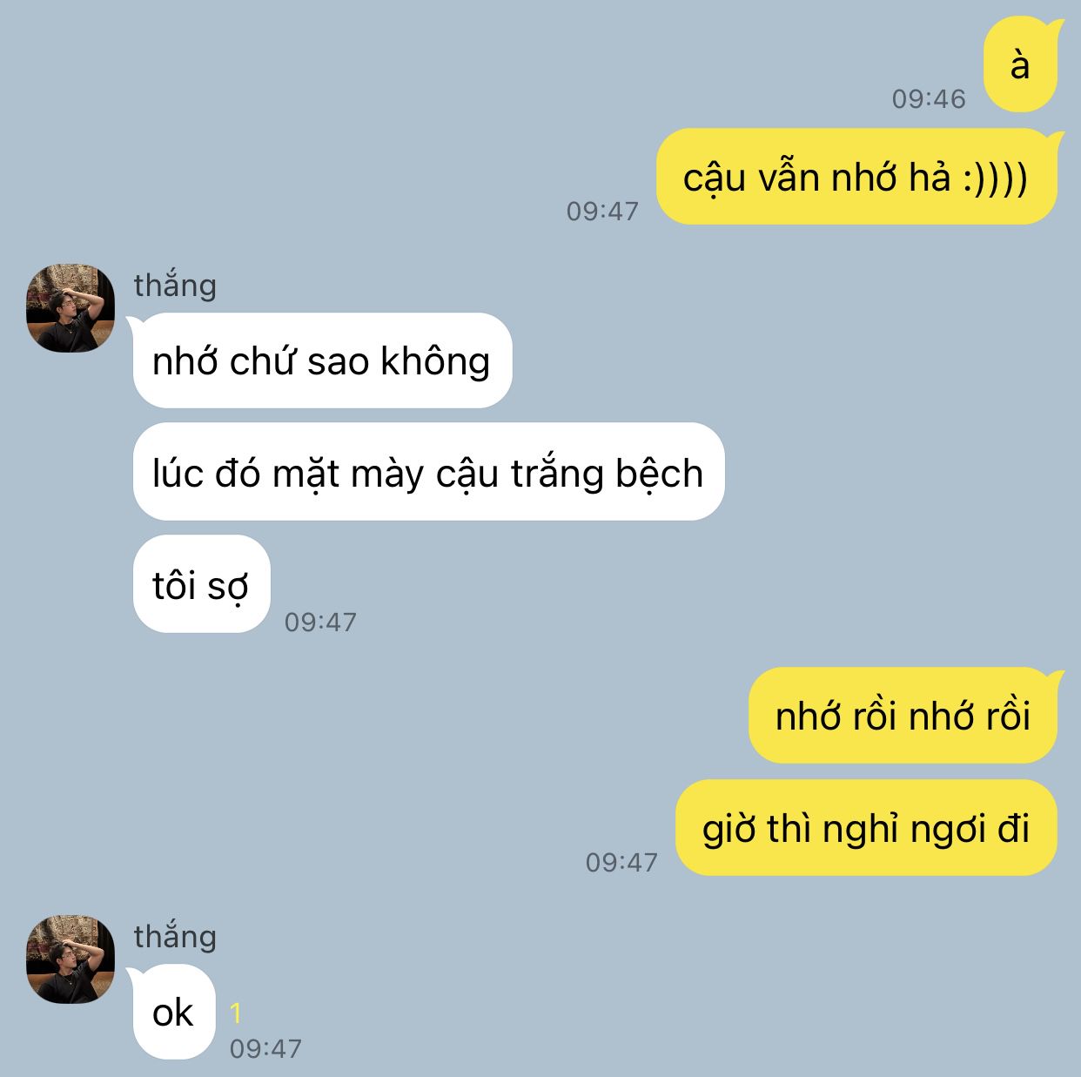Select the 'giờ thì nghỉ ngơi đi' message
Viewport: 1081px width, 1077px height.
[x=866, y=828]
